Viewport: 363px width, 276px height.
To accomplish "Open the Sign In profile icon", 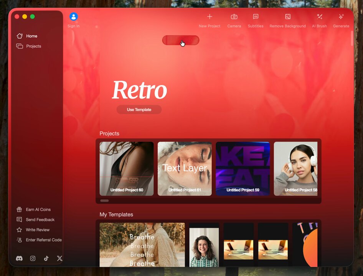I will point(73,16).
